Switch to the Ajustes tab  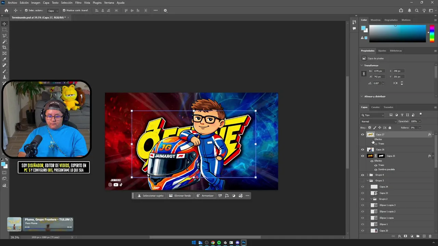382,51
